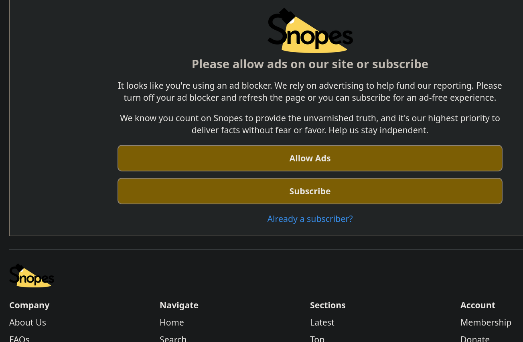Click the Navigate footer heading
Image resolution: width=523 pixels, height=342 pixels.
[179, 305]
